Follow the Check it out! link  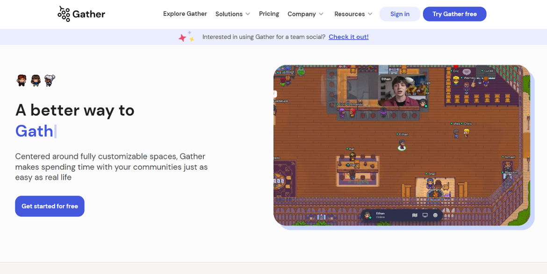point(348,36)
